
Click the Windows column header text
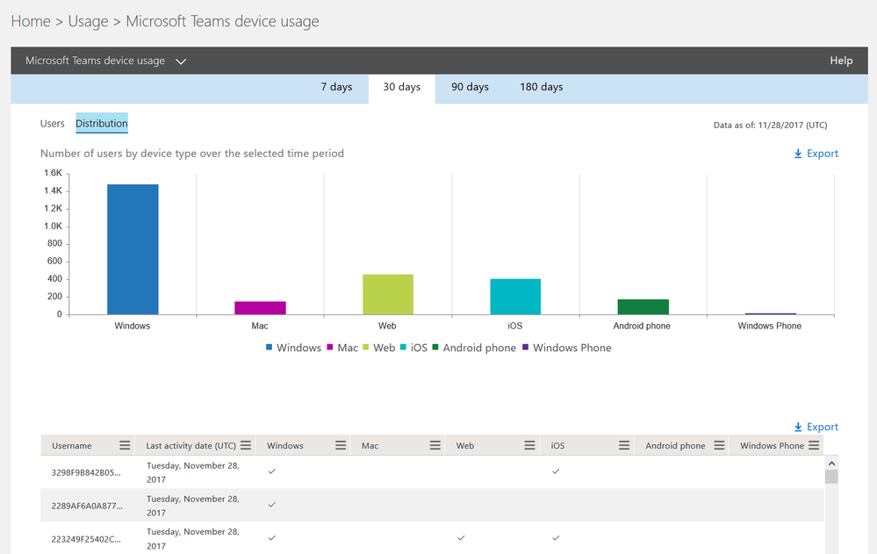point(284,446)
